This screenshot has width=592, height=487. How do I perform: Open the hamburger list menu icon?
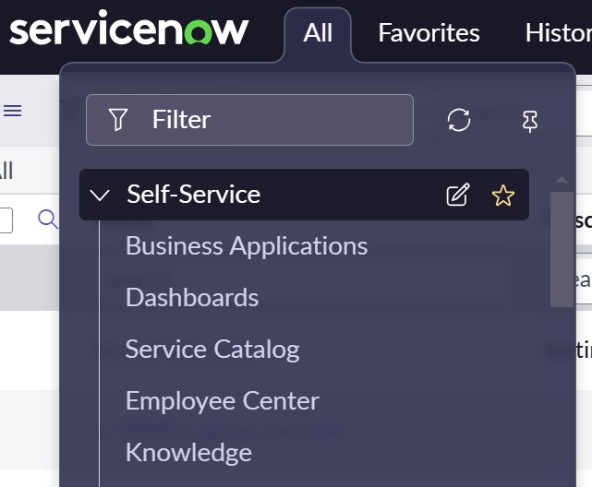[12, 111]
